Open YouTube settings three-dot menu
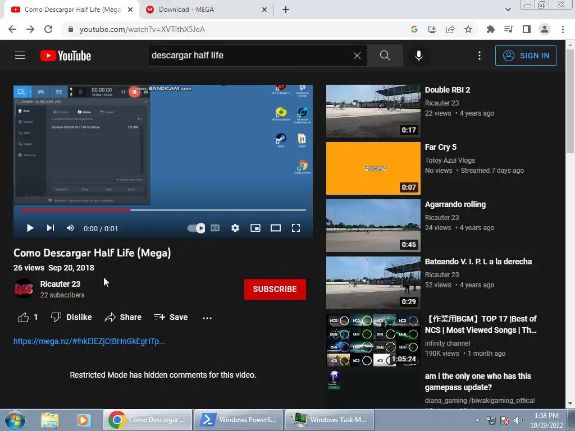This screenshot has width=575, height=431. point(480,56)
